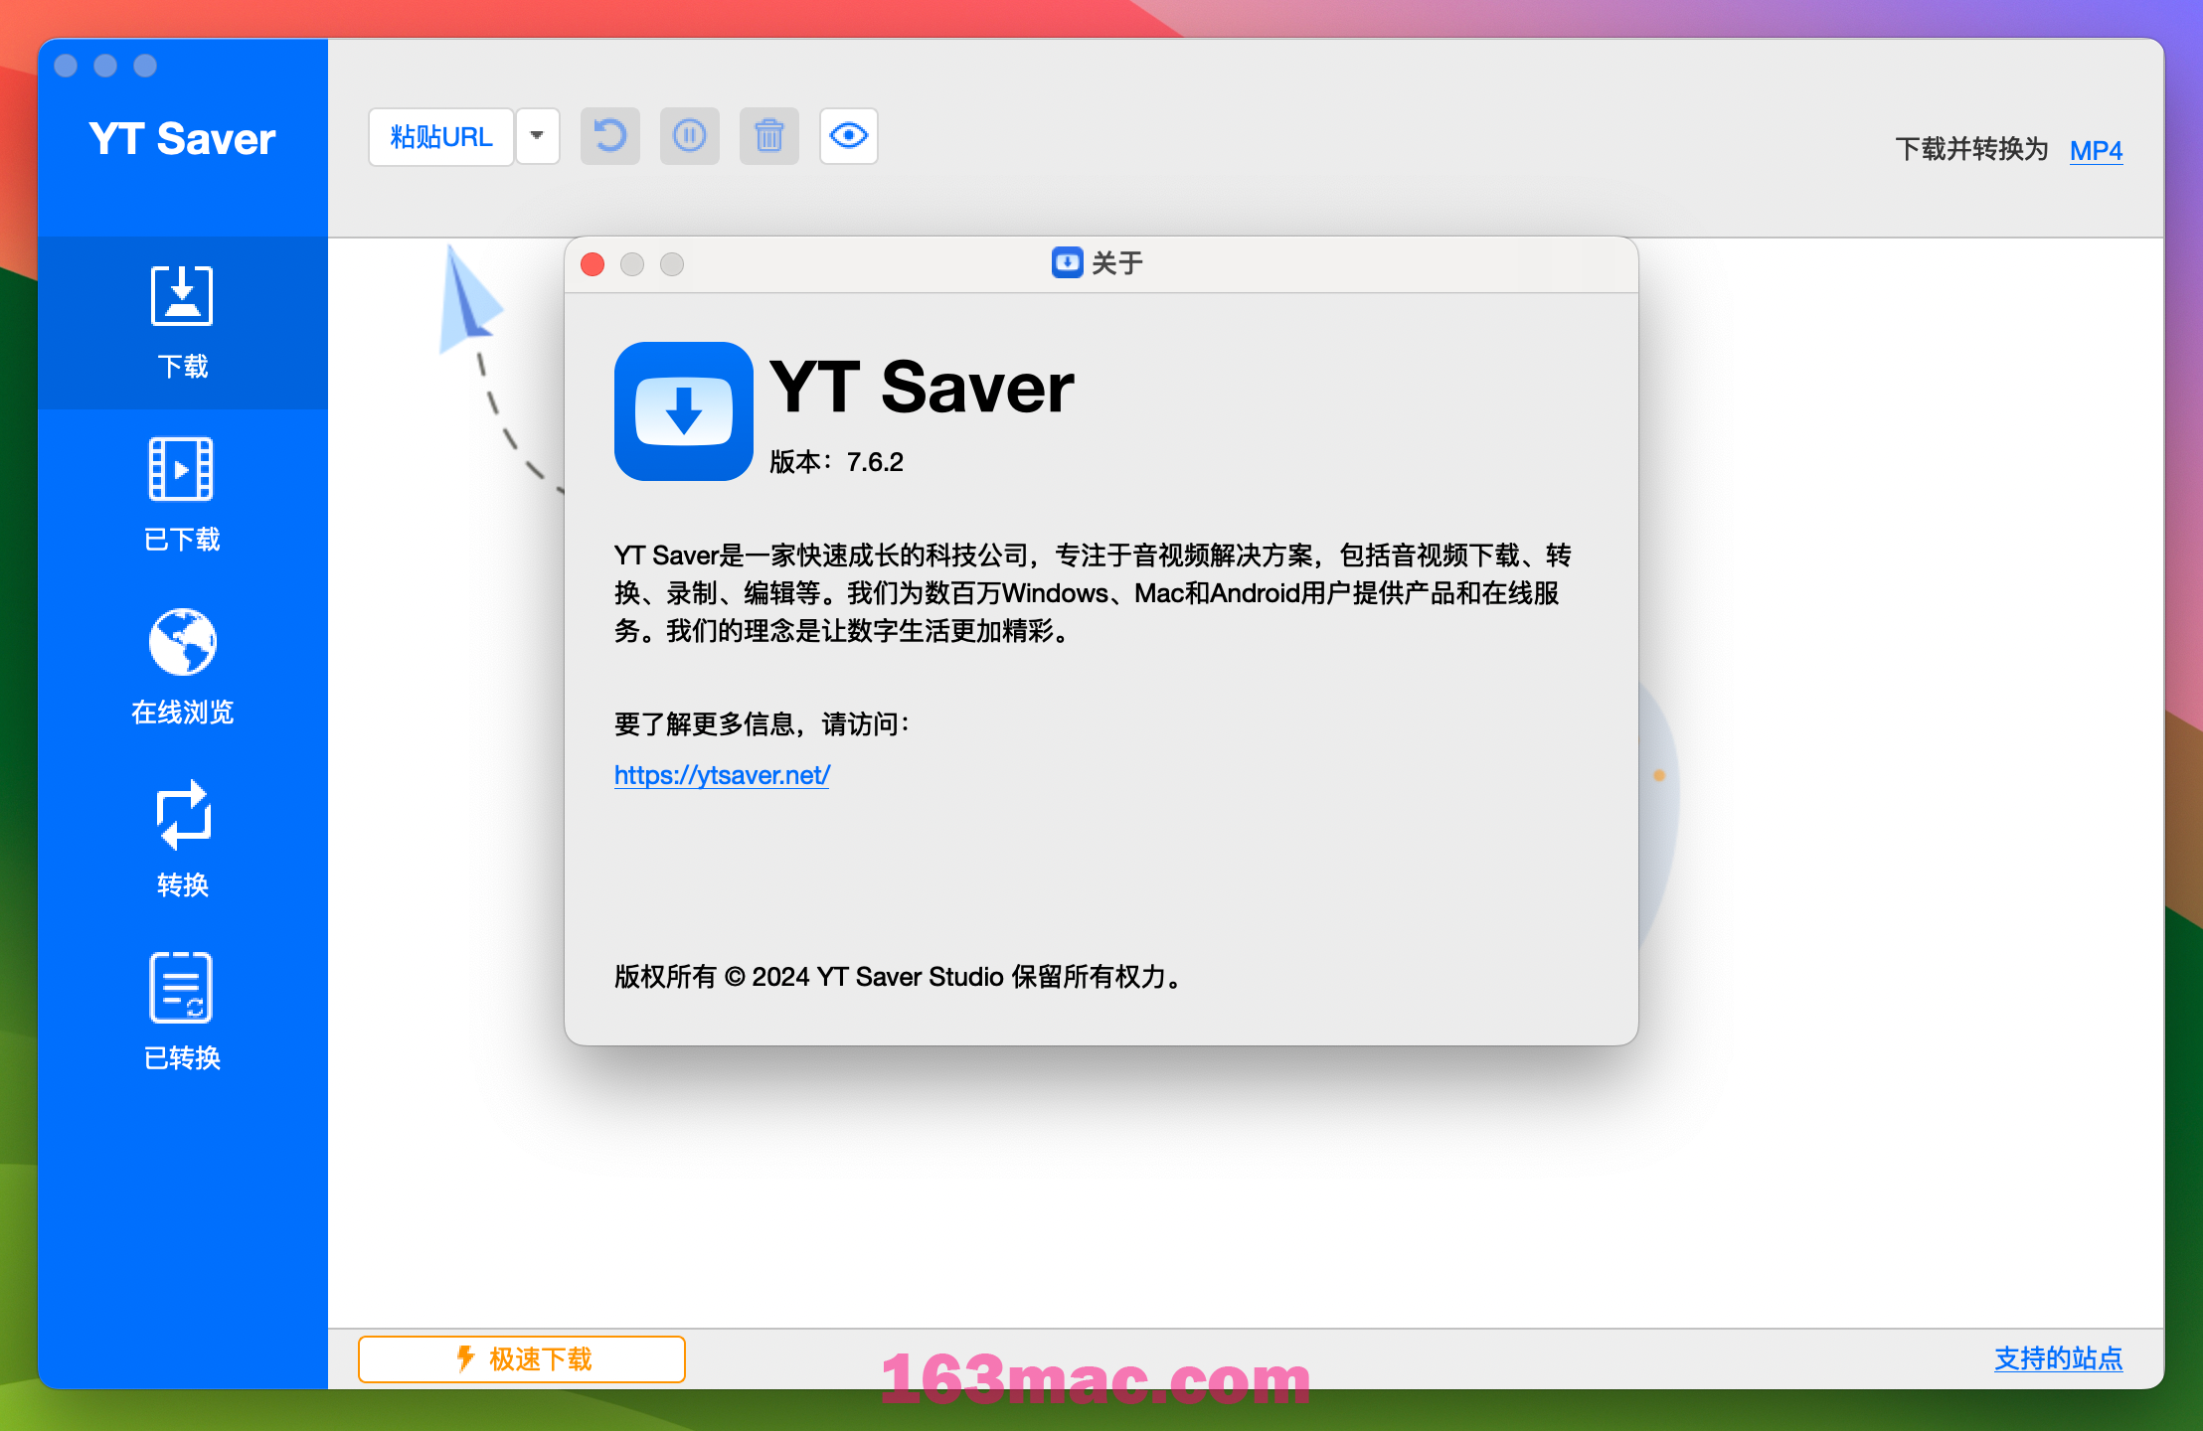Open the 下载 (Download) sidebar tab
This screenshot has width=2203, height=1431.
[x=183, y=323]
